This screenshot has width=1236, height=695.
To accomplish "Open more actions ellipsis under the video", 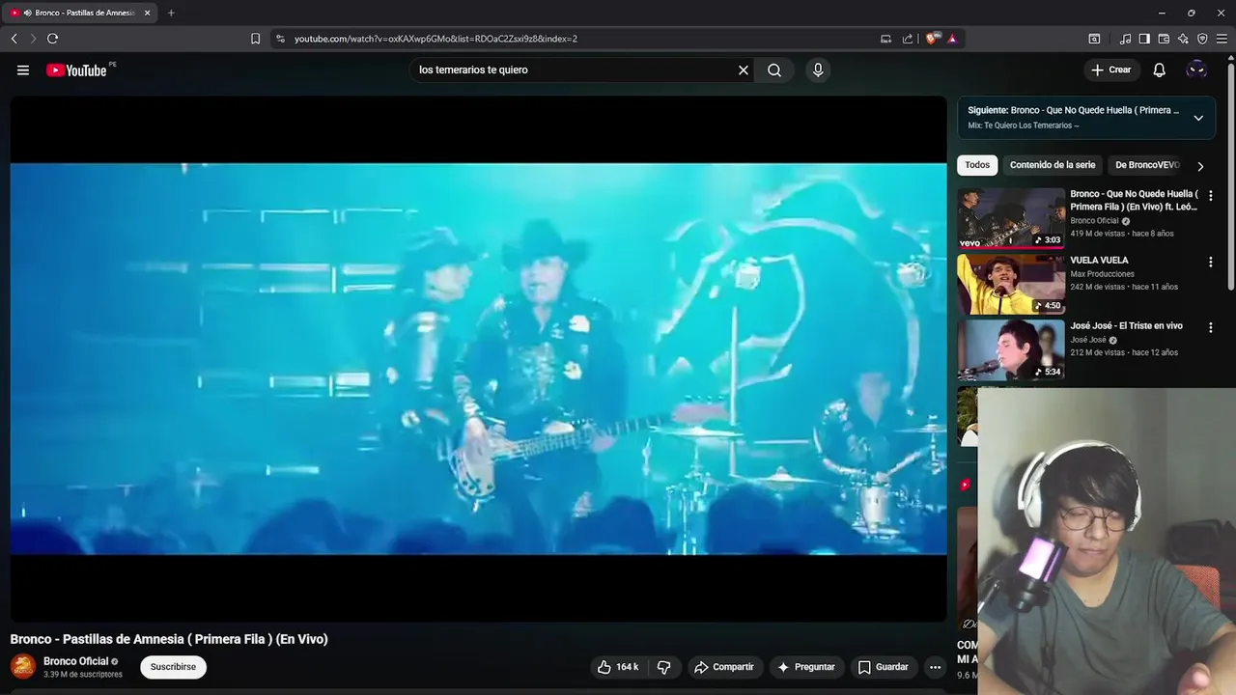I will [x=935, y=667].
